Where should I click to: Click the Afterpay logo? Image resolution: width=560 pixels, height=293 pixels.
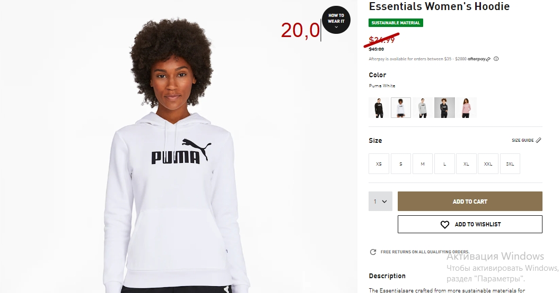pos(479,59)
